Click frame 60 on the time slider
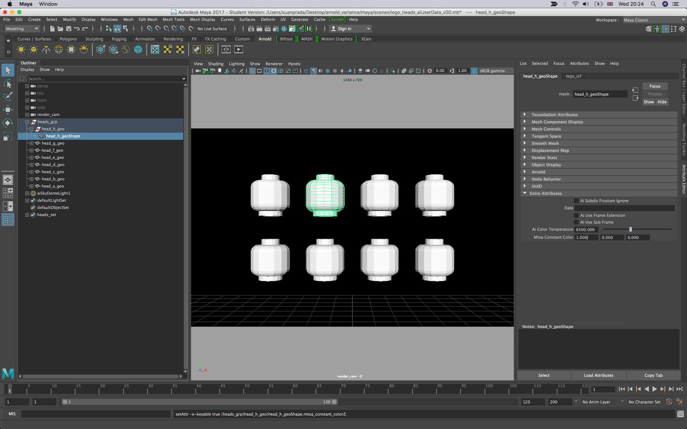Screen dimensions: 687x429 [293, 389]
